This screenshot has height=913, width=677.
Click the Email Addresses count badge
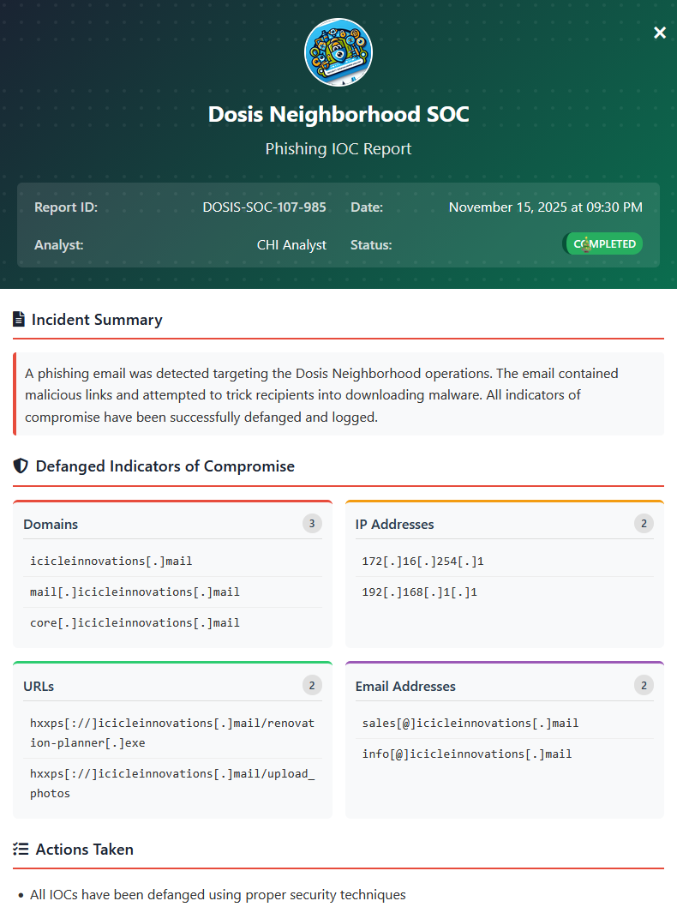click(644, 685)
